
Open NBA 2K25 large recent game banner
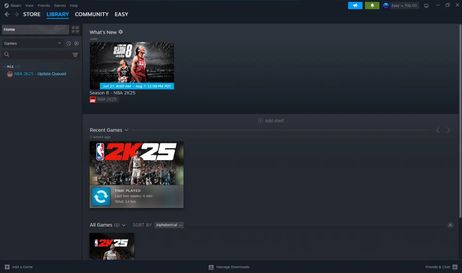(136, 163)
